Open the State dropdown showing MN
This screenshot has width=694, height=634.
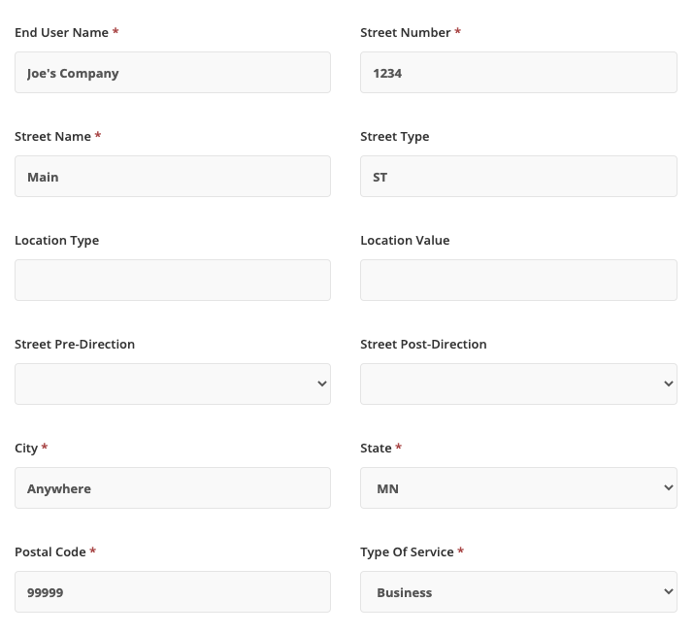pyautogui.click(x=518, y=488)
